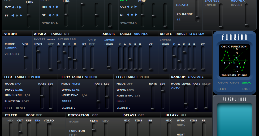Click the OSC C FUNCTION graph display
The width and height of the screenshot is (259, 136).
[234, 60]
